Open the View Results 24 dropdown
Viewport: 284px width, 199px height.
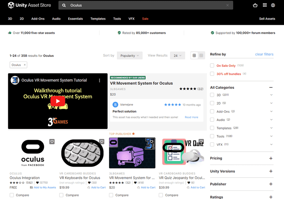click(x=177, y=55)
